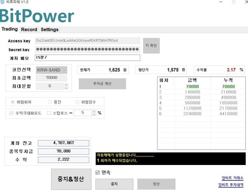Select the amount cell 1120000
The width and height of the screenshot is (248, 191).
(x=192, y=108)
